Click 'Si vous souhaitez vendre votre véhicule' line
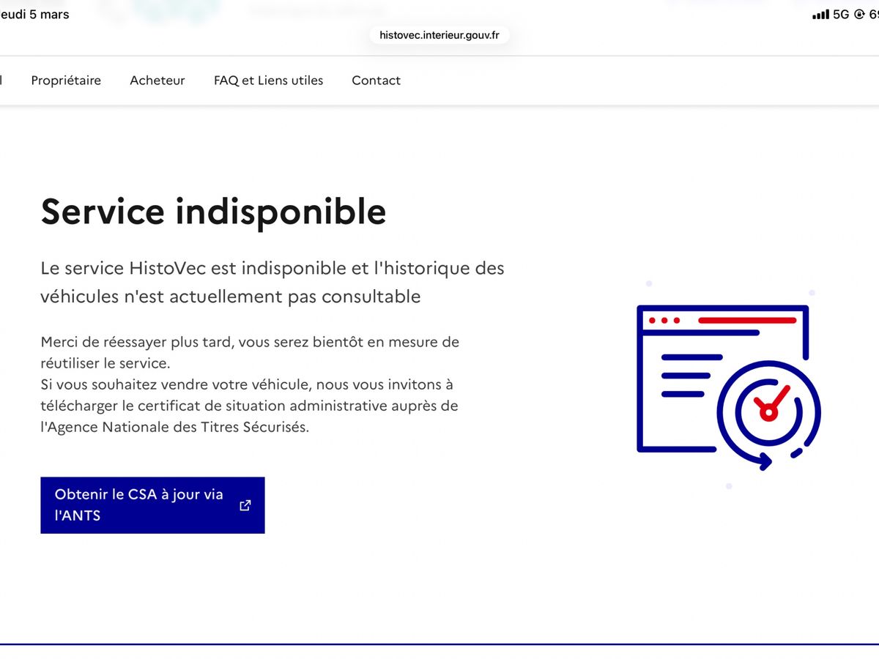The width and height of the screenshot is (879, 659). [x=176, y=384]
